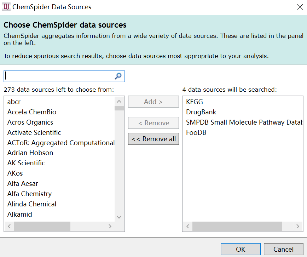Pick AK Scientific from the list
The image size is (307, 257).
26,163
